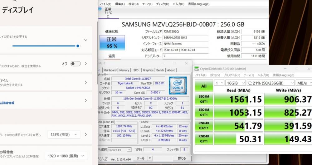Open プロファイル(P) menu in CrystalDiskMark
Image resolution: width=312 pixels, height=165 pixels.
[232, 75]
